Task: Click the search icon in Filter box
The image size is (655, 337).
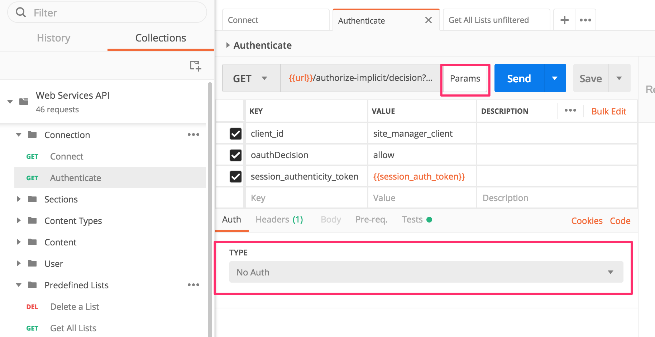Action: tap(21, 13)
